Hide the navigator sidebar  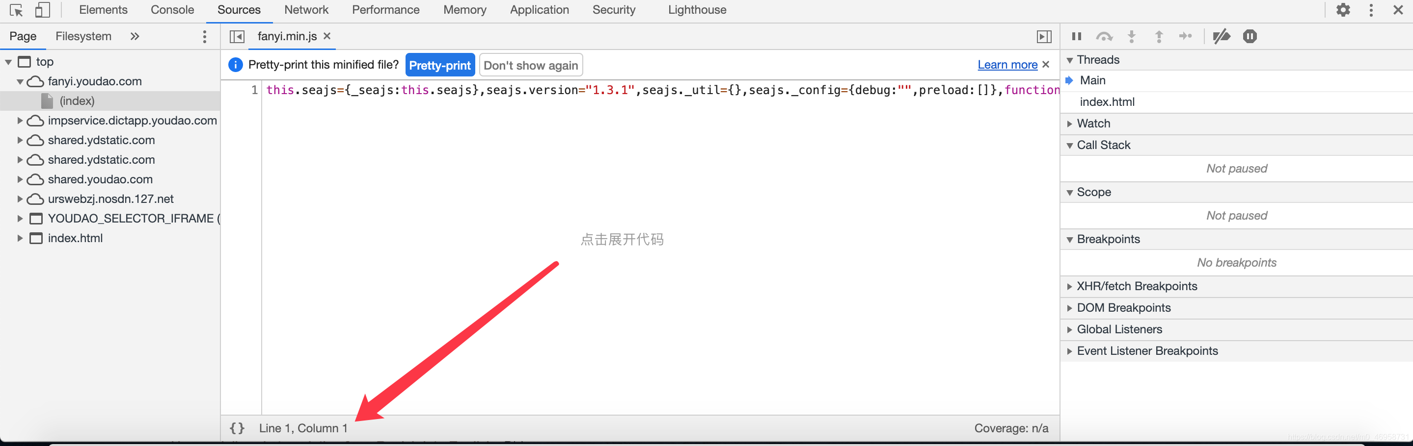(x=237, y=36)
